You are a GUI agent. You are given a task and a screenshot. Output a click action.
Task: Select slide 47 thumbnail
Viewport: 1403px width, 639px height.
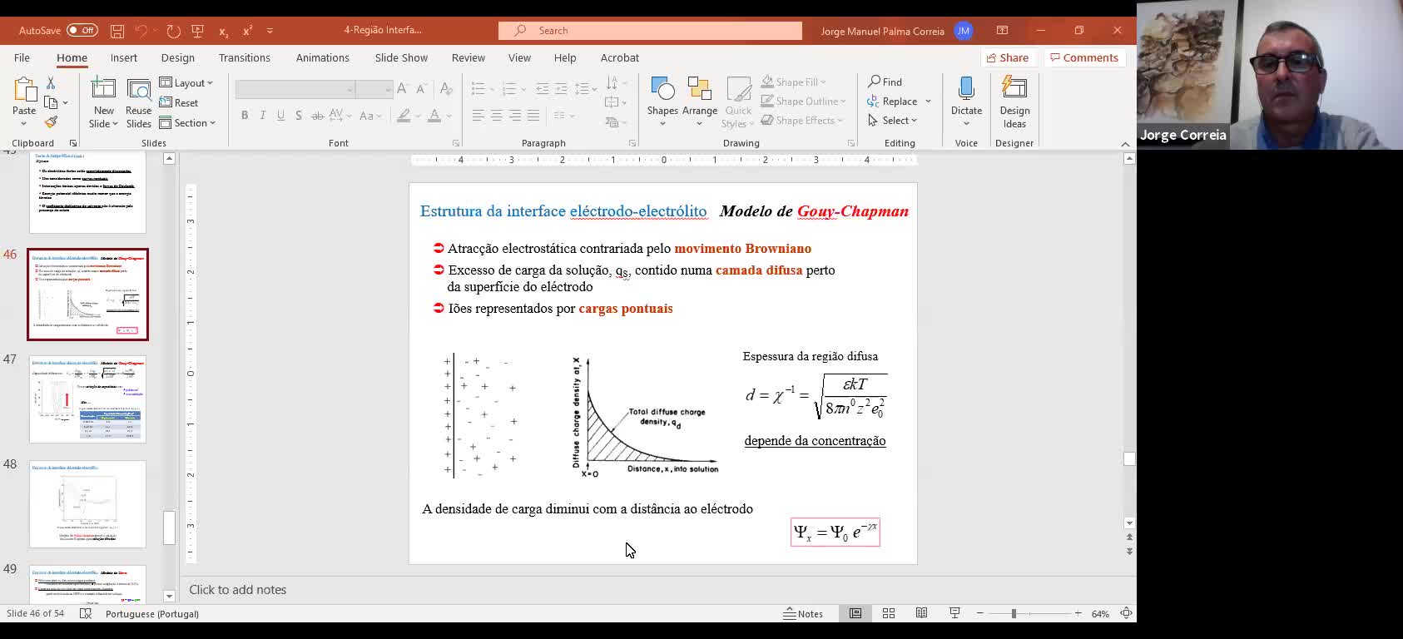87,399
